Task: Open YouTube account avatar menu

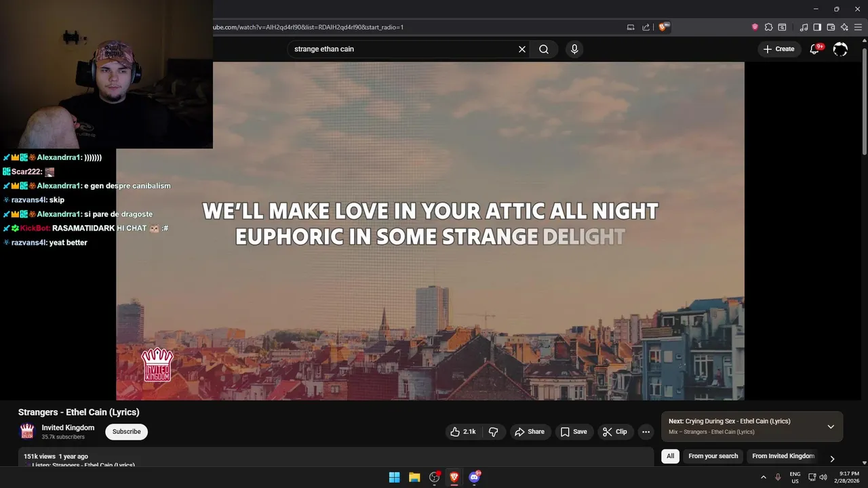Action: (840, 49)
